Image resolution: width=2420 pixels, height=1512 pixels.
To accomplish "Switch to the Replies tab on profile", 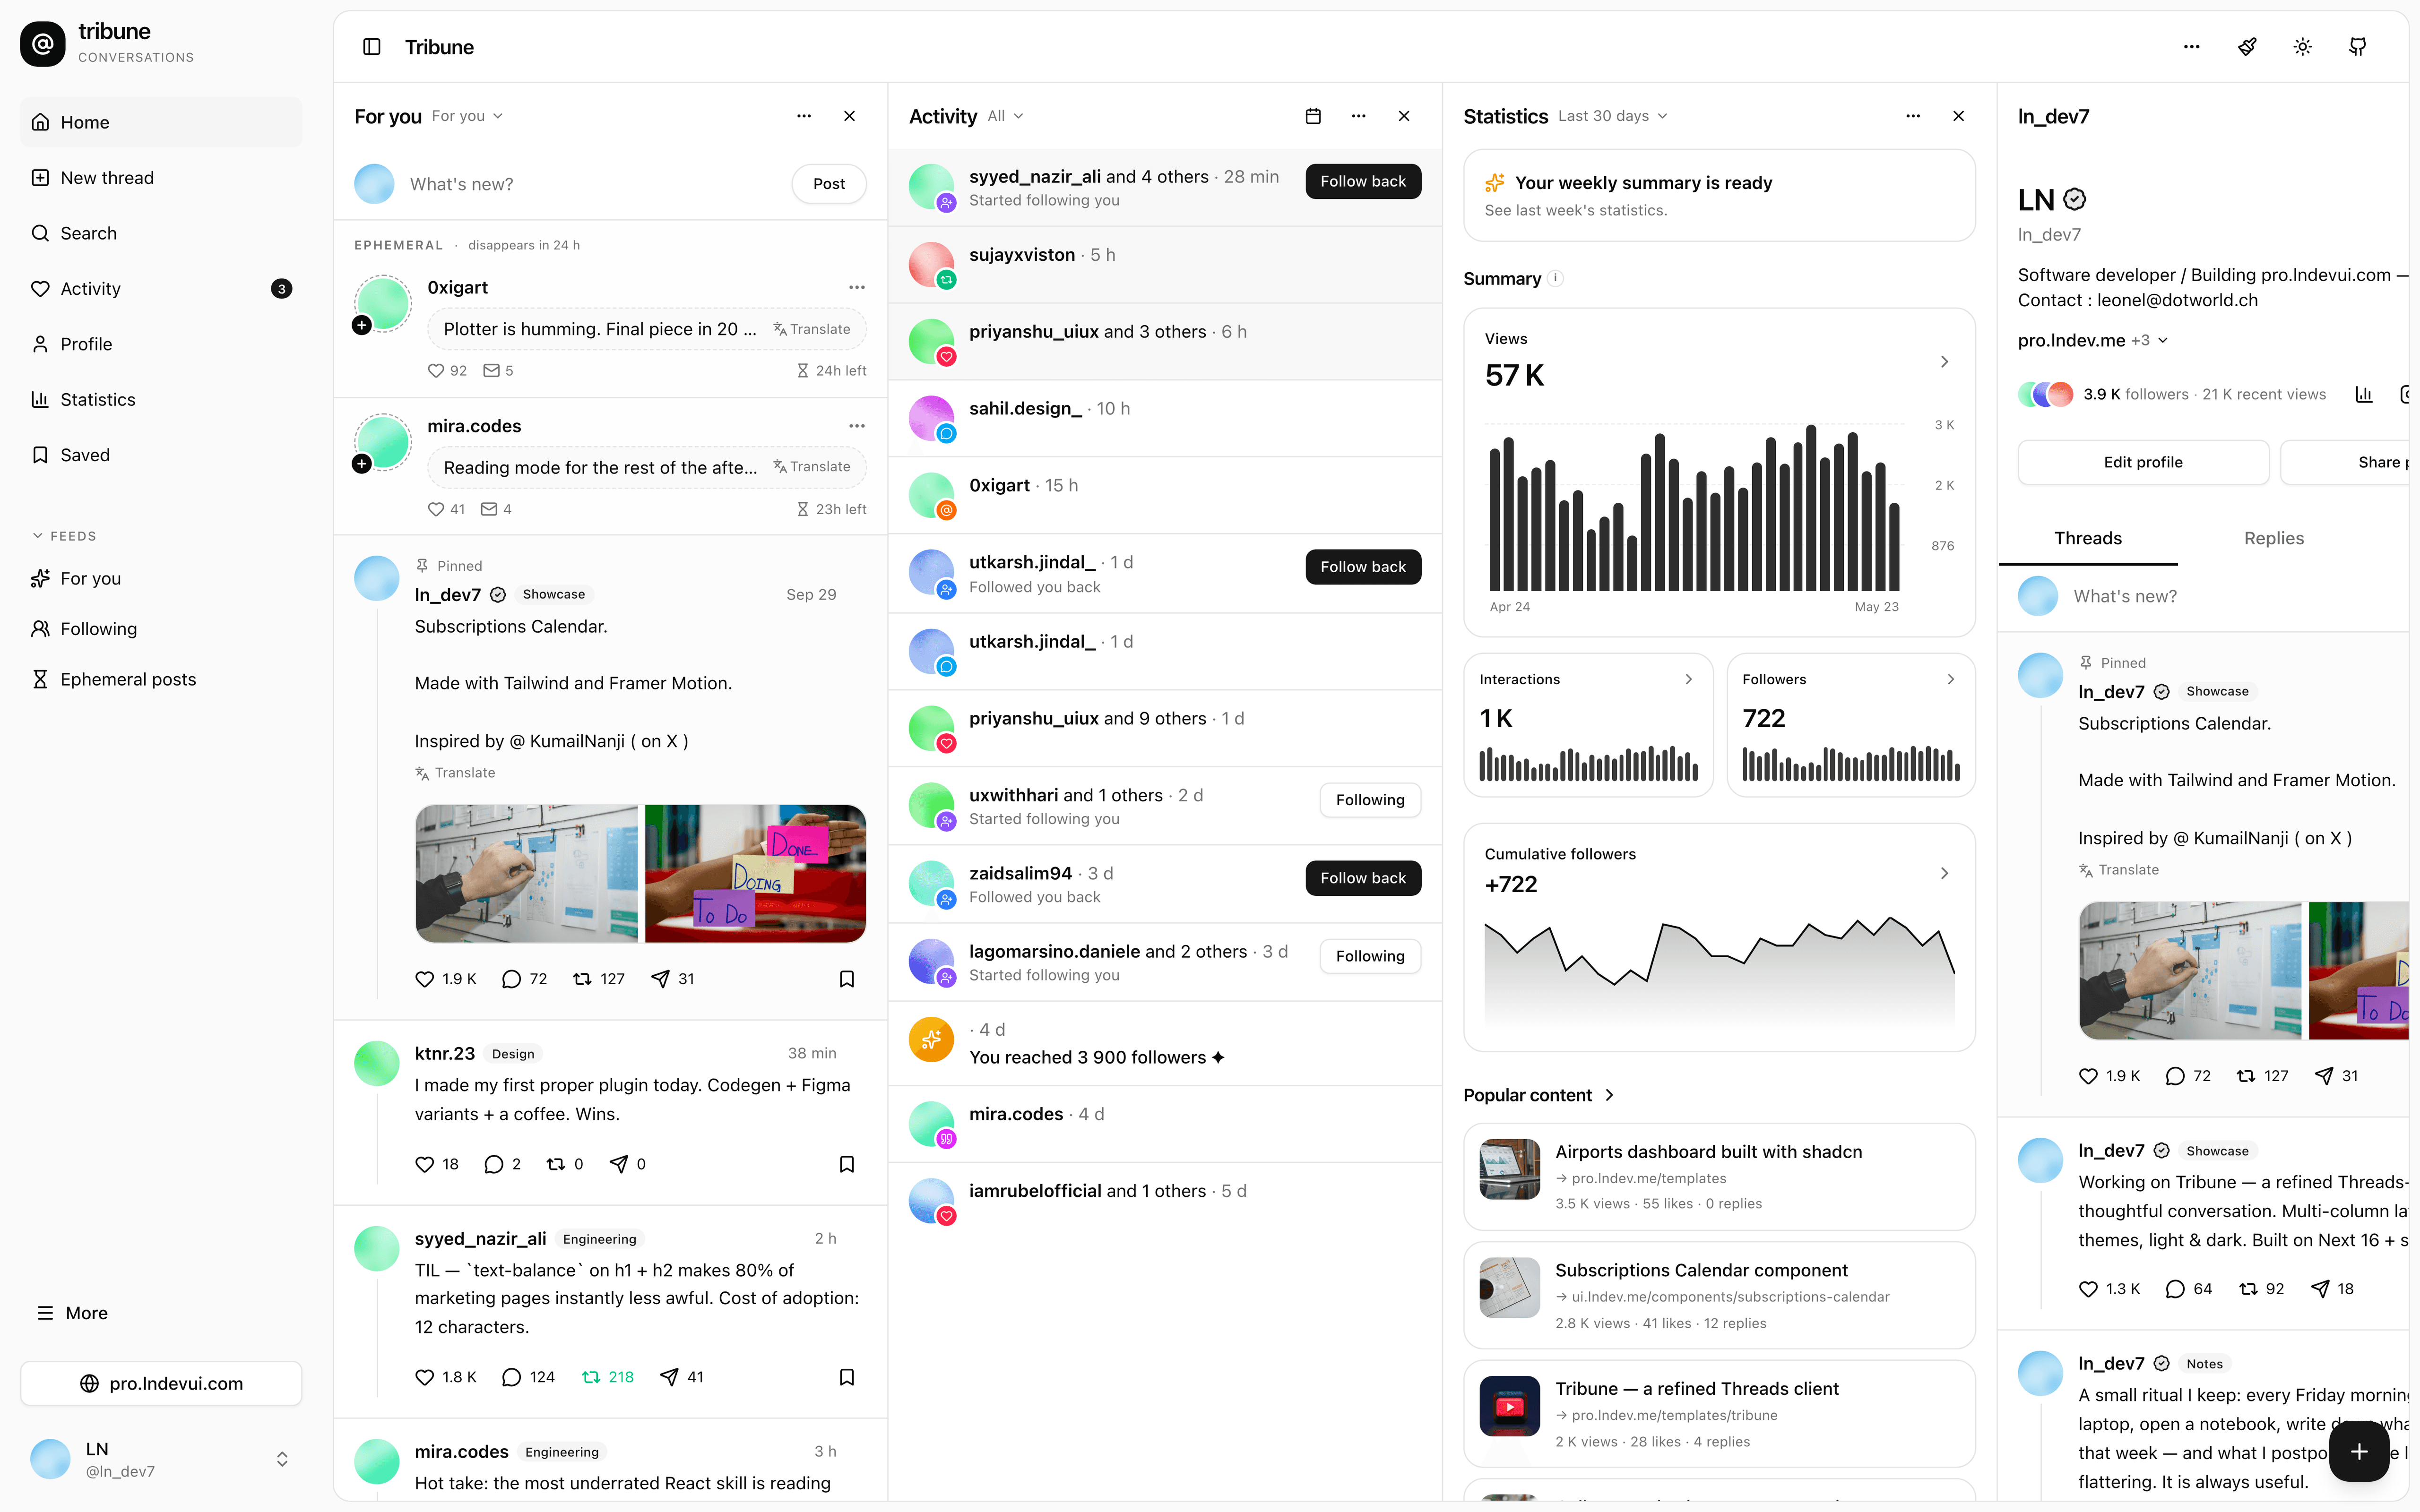I will [2273, 538].
